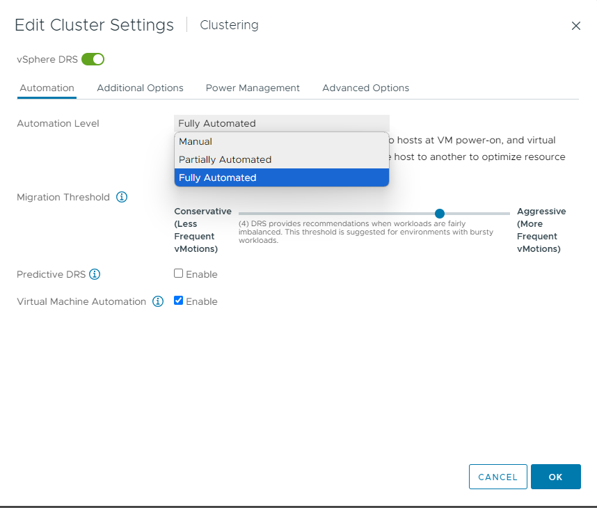The height and width of the screenshot is (508, 597).
Task: Enable the Predictive DRS checkbox
Action: click(x=178, y=273)
